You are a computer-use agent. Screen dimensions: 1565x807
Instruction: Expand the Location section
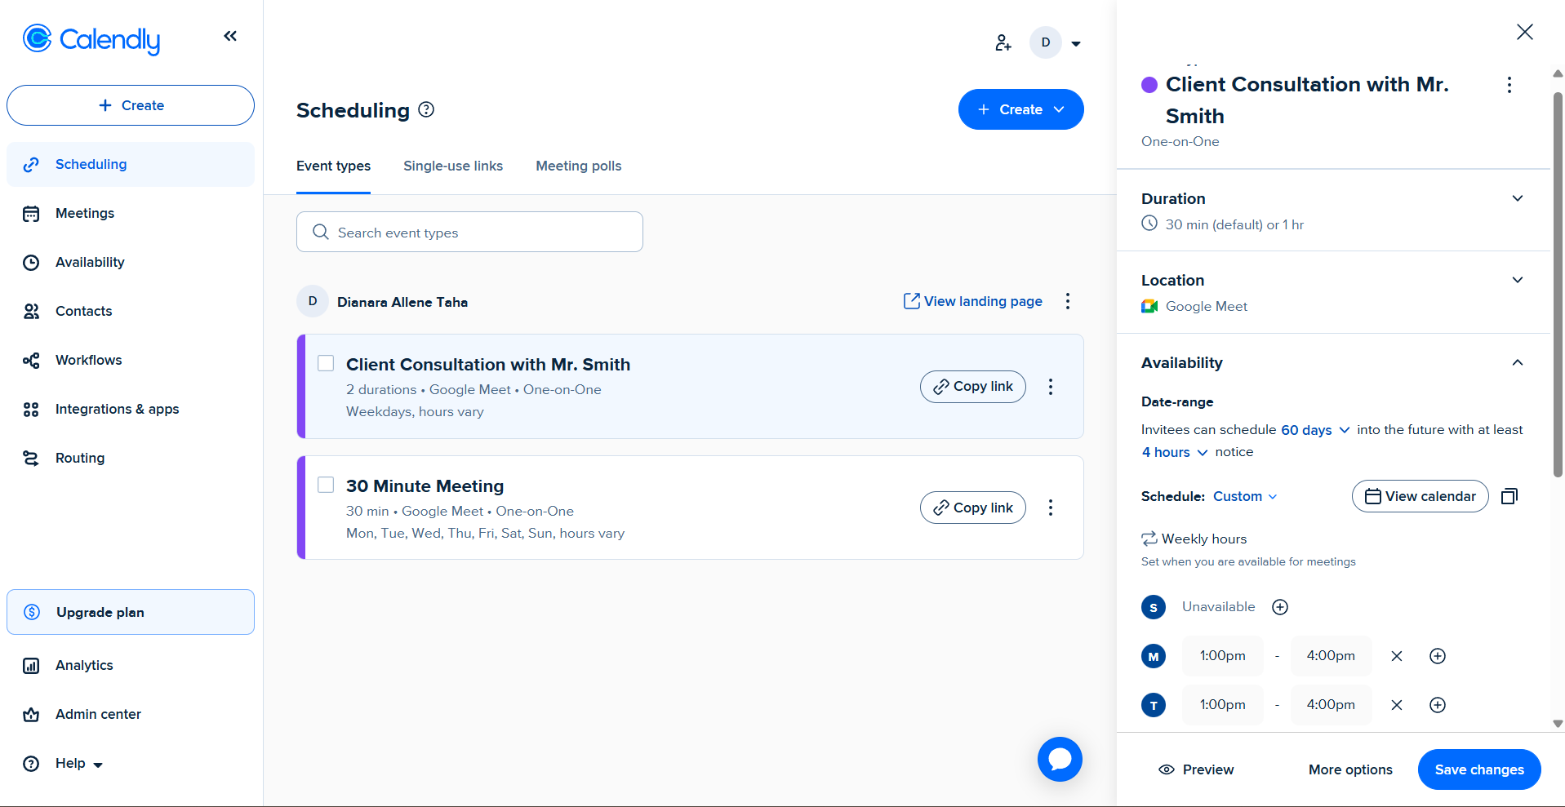(x=1517, y=280)
